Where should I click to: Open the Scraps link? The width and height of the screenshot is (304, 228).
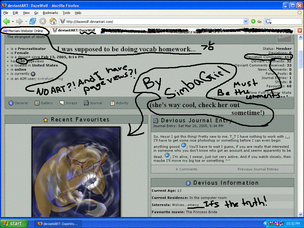click(x=71, y=103)
